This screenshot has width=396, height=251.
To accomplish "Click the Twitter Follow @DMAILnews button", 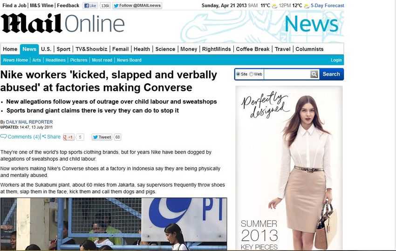I will click(137, 6).
